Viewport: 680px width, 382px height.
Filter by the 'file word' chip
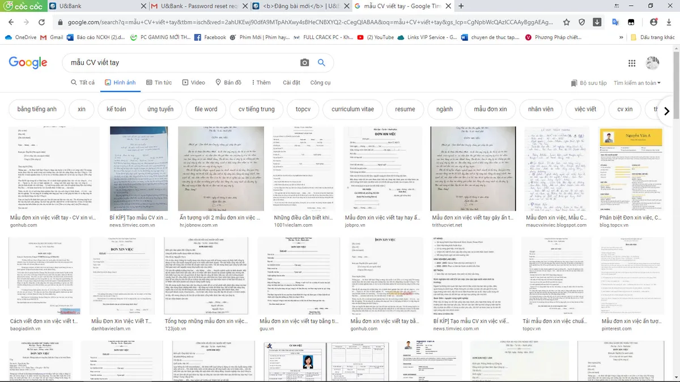206,109
